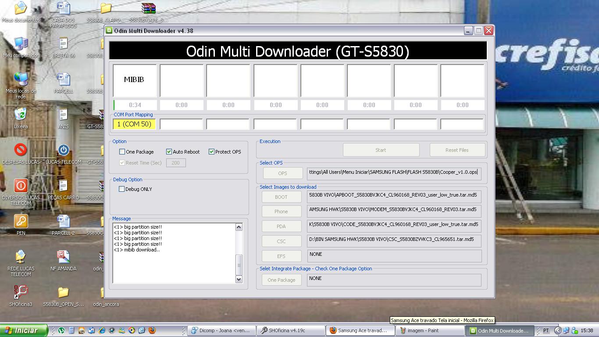Click the CSC file path field
Viewport: 599px width, 337px height.
pyautogui.click(x=394, y=241)
